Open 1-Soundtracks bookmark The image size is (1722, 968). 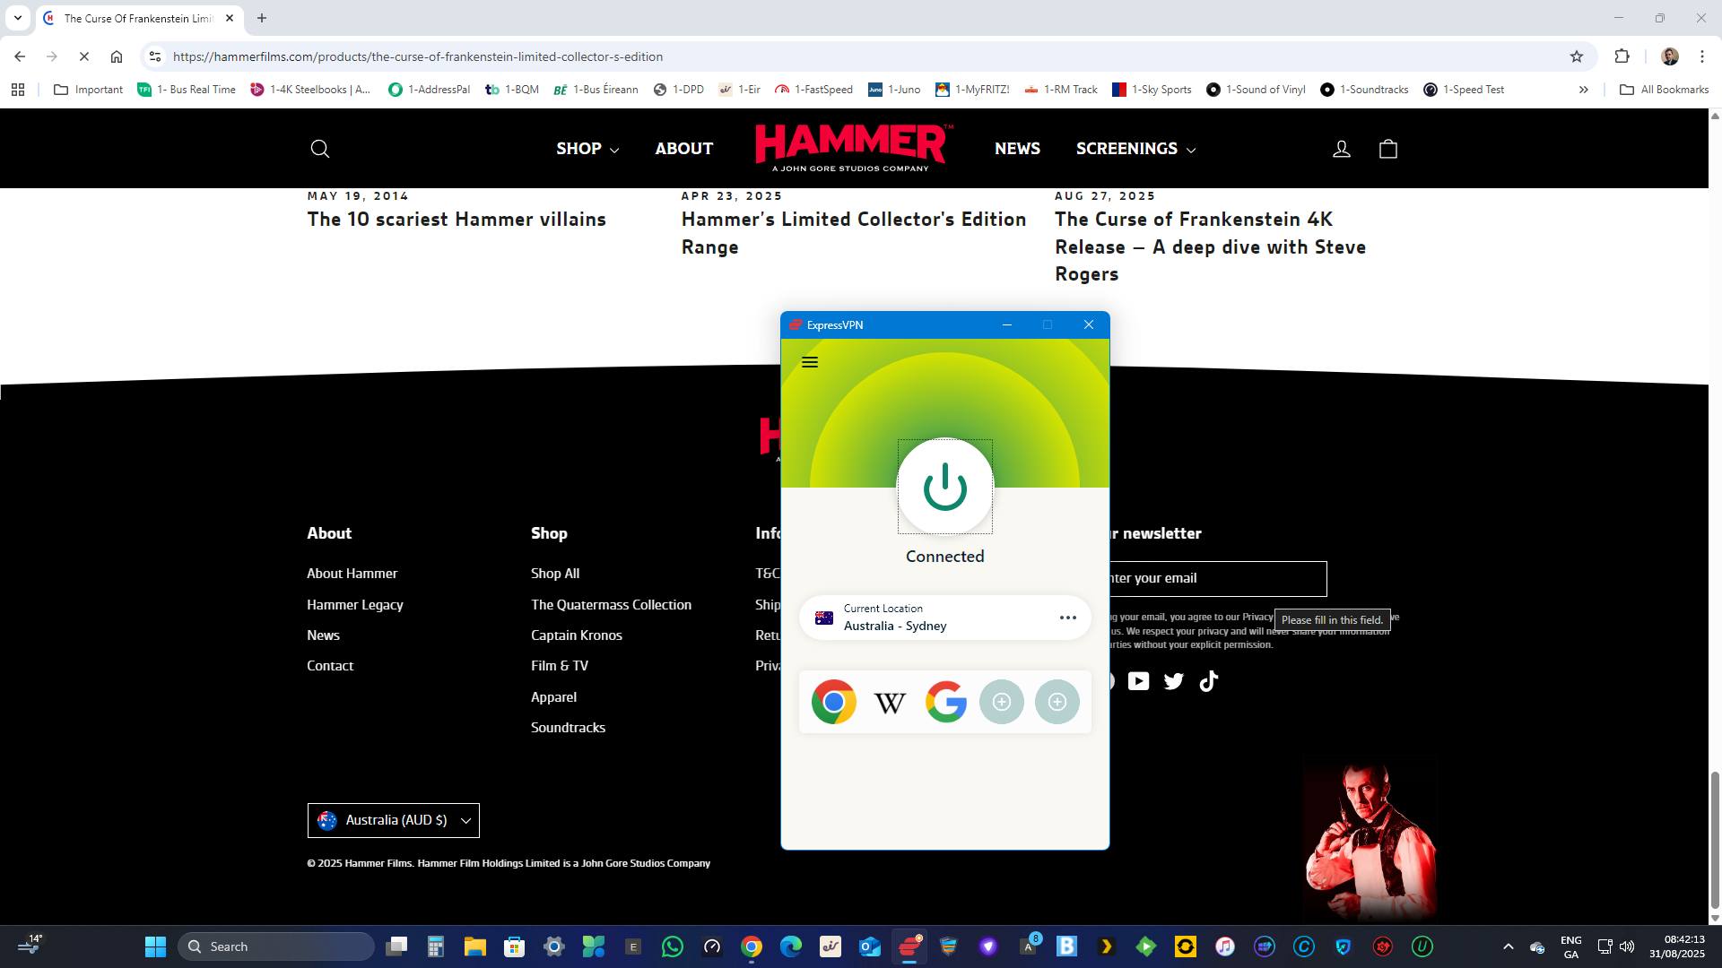pos(1364,90)
